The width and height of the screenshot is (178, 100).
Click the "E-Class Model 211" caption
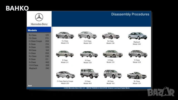click(x=65, y=61)
